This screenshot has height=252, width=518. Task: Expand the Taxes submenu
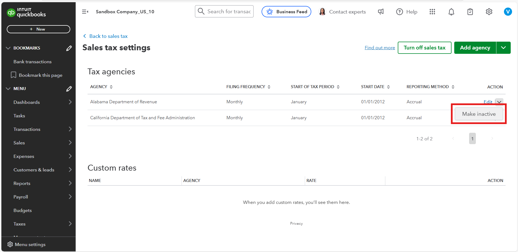[70, 224]
